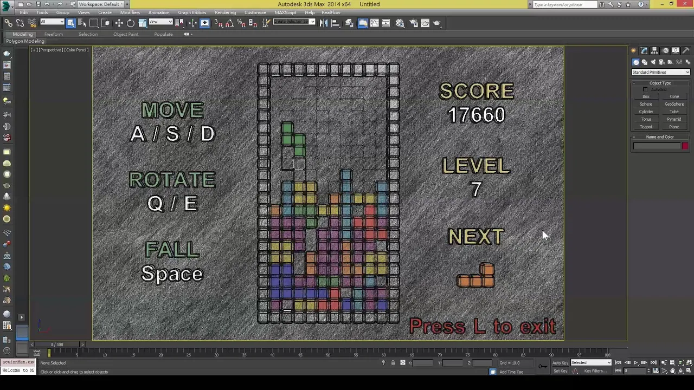694x390 pixels.
Task: Switch to the Freeform ribbon tab
Action: 53,34
